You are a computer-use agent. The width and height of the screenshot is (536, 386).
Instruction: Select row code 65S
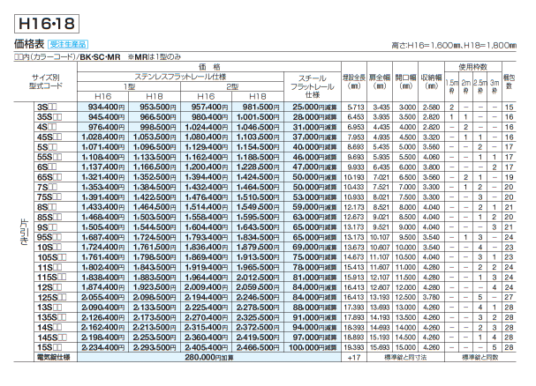pos(49,177)
